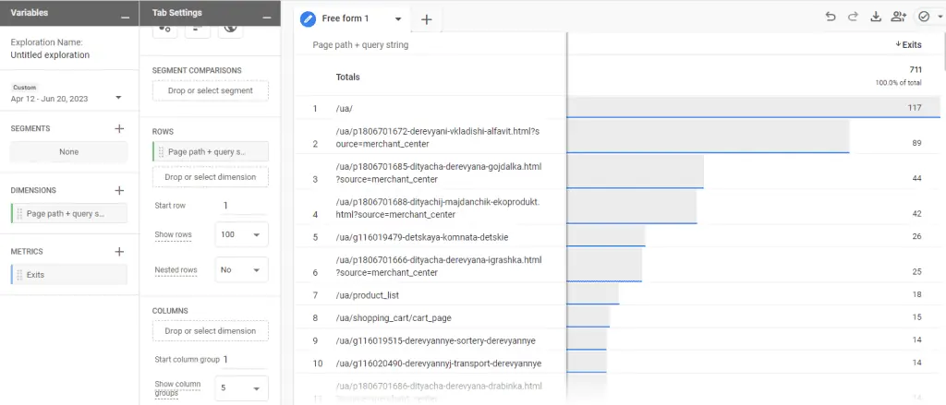
Task: Click the Exits value 89
Action: pyautogui.click(x=917, y=143)
